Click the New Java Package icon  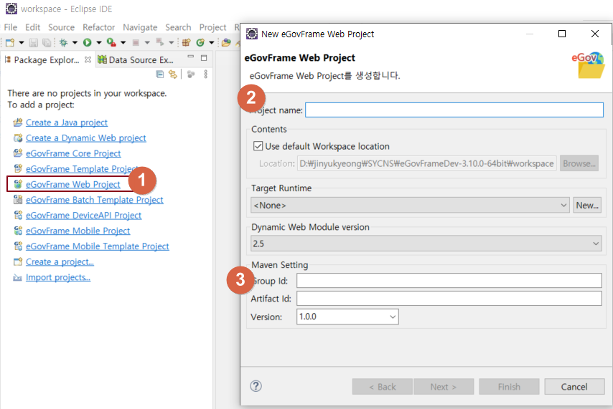(x=186, y=42)
